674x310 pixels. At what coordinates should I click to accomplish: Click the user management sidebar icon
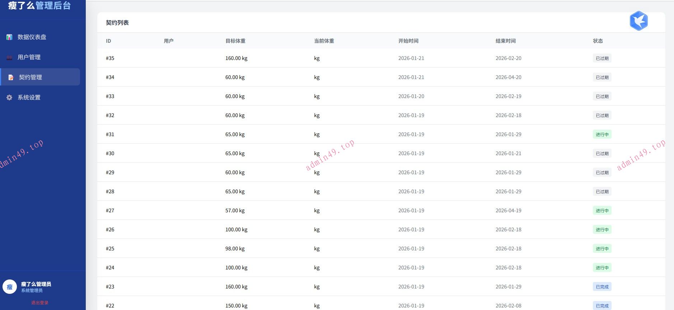(x=9, y=57)
